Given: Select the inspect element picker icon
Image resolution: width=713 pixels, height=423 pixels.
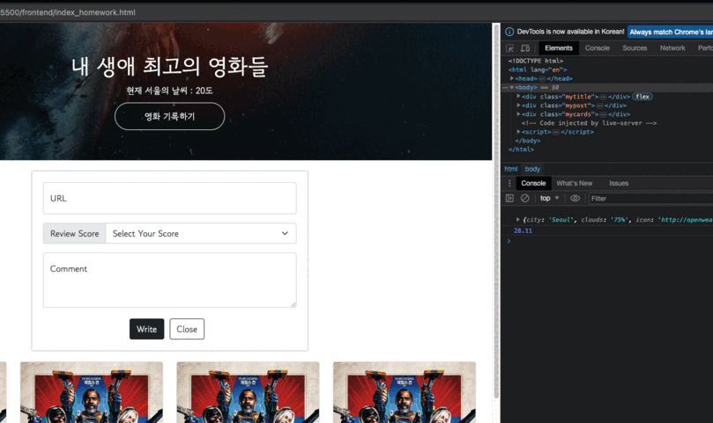Looking at the screenshot, I should [x=509, y=48].
